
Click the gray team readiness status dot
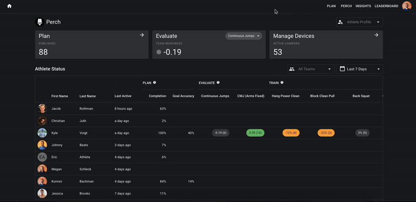(x=159, y=52)
